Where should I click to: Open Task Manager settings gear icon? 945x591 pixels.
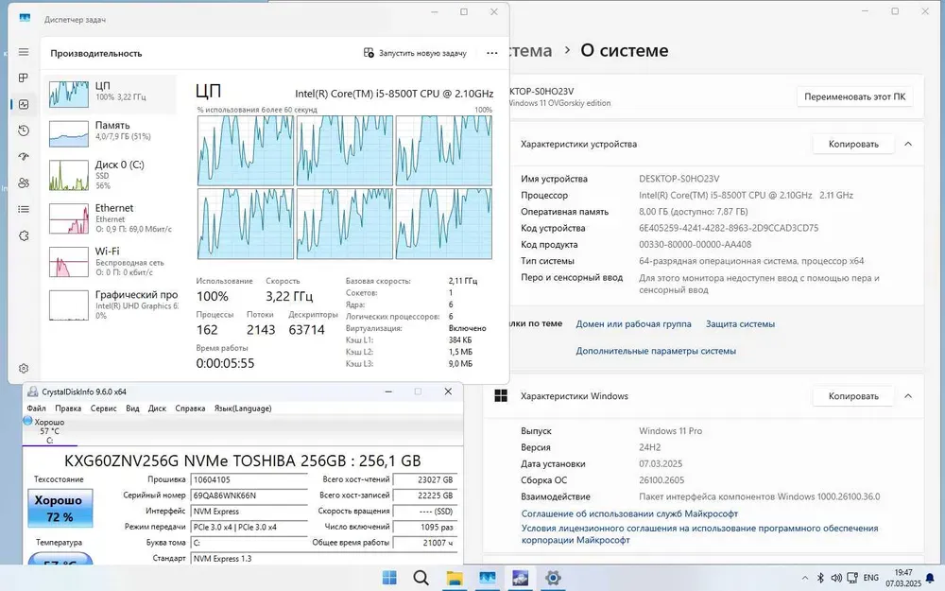(24, 368)
